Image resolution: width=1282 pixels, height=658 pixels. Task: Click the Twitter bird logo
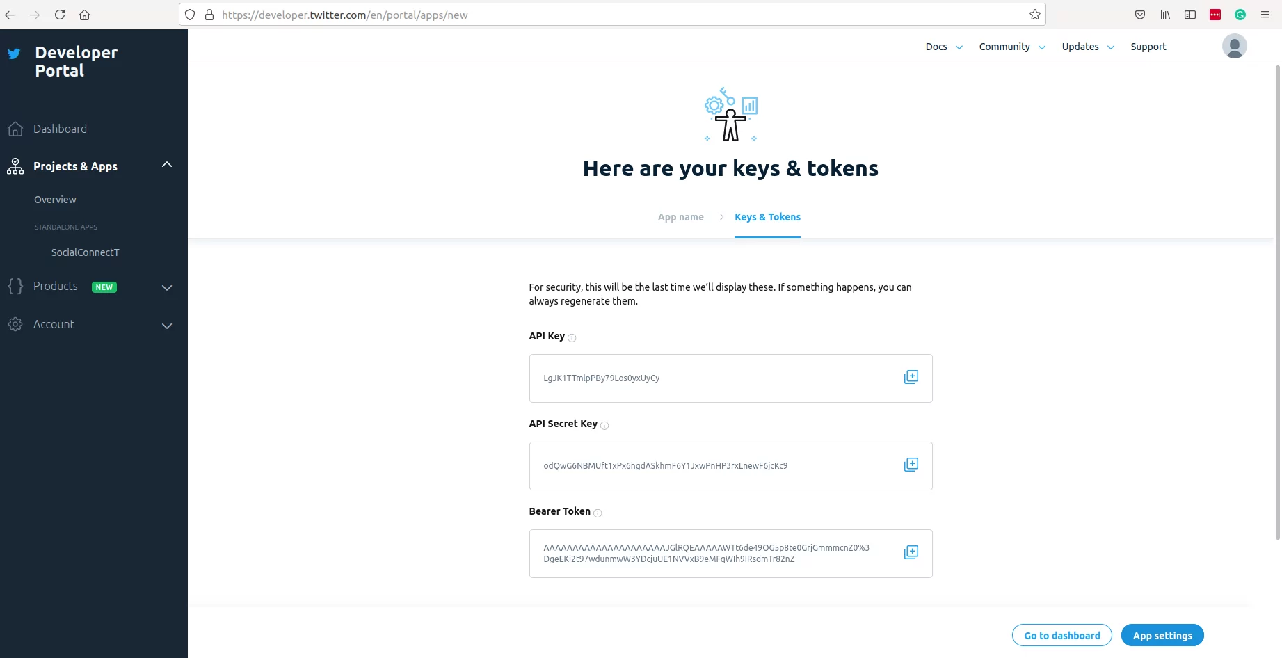14,54
